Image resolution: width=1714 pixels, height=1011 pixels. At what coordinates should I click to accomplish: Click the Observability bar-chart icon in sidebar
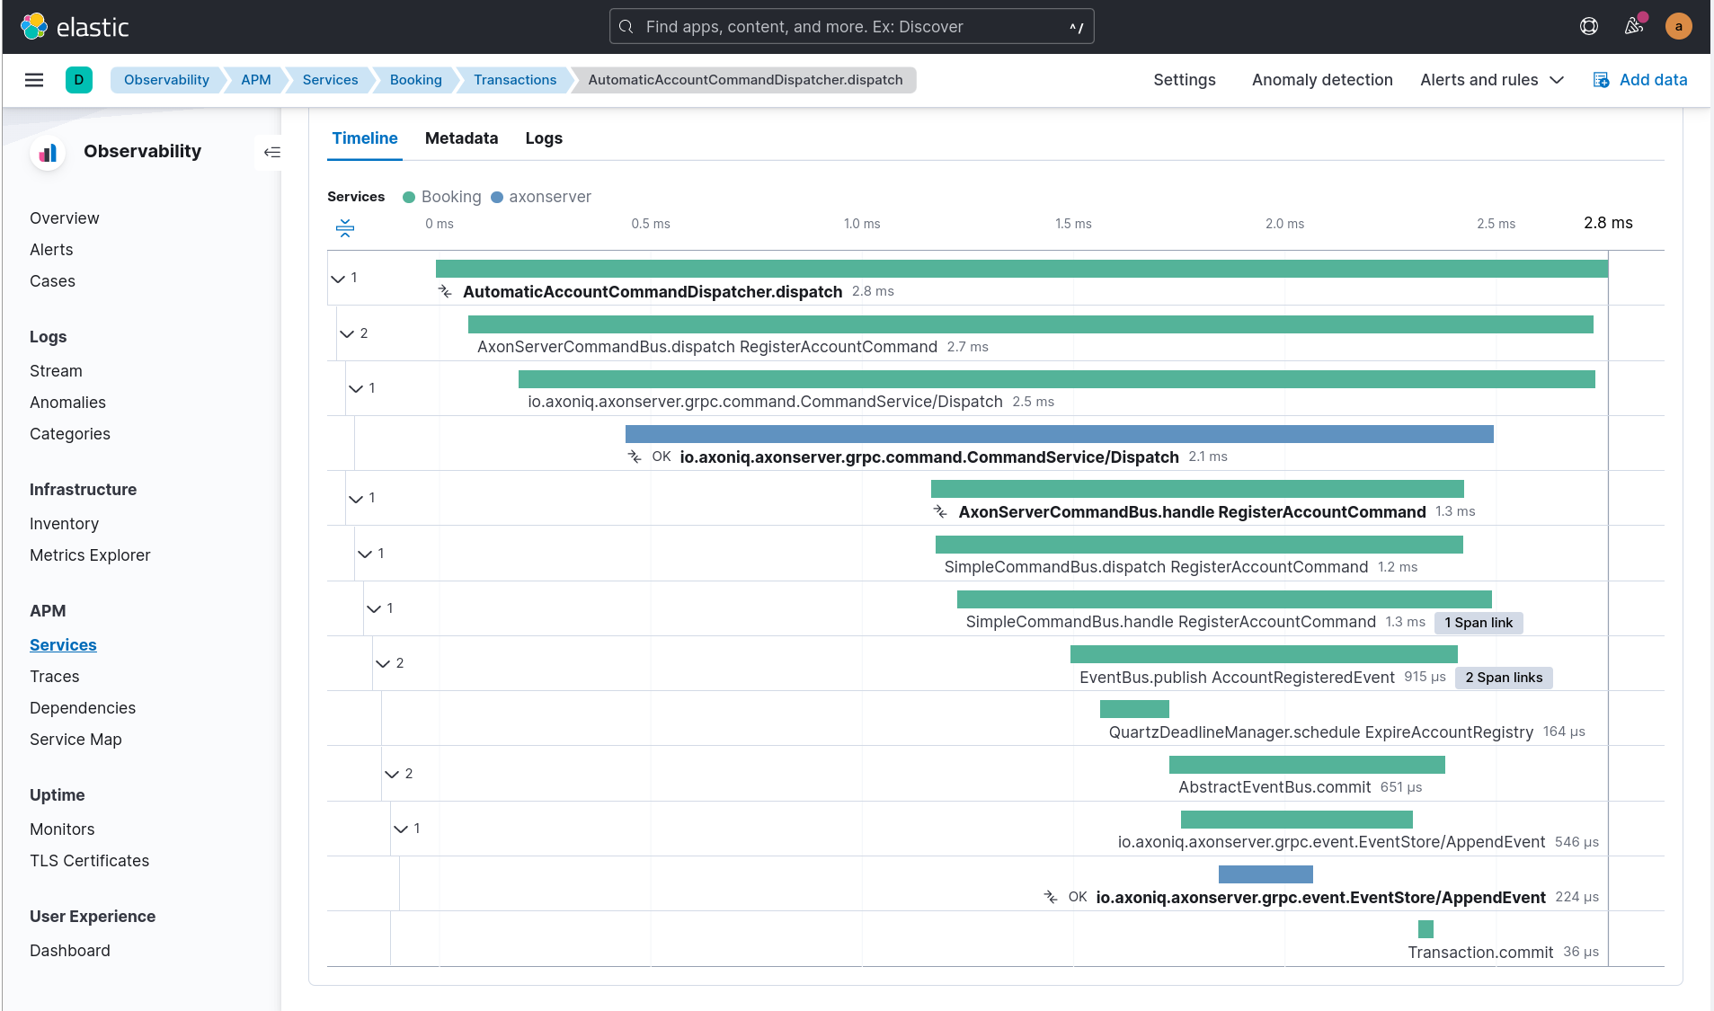pos(47,152)
